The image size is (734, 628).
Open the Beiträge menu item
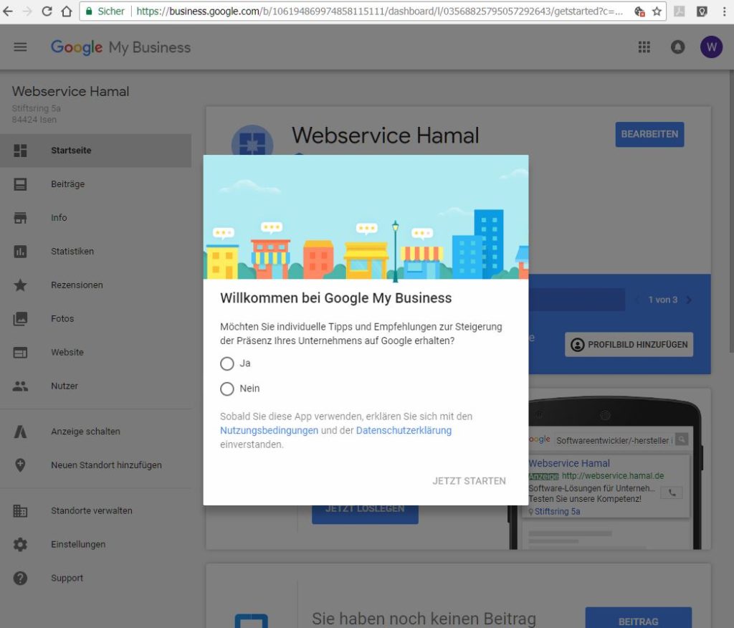pyautogui.click(x=95, y=184)
